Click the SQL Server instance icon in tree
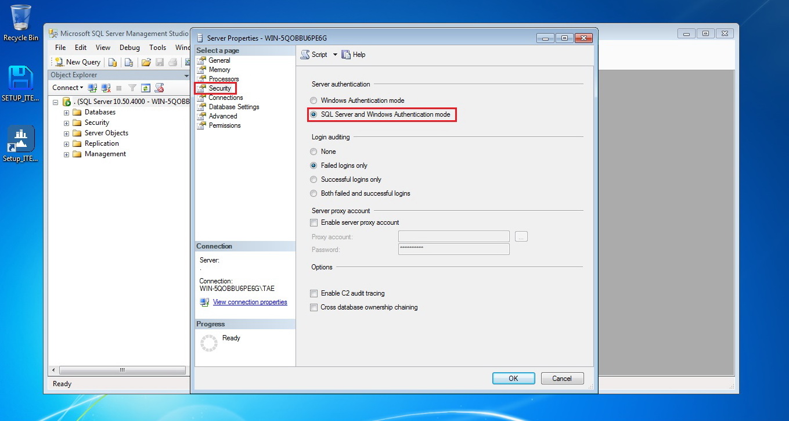The width and height of the screenshot is (789, 421). (67, 102)
